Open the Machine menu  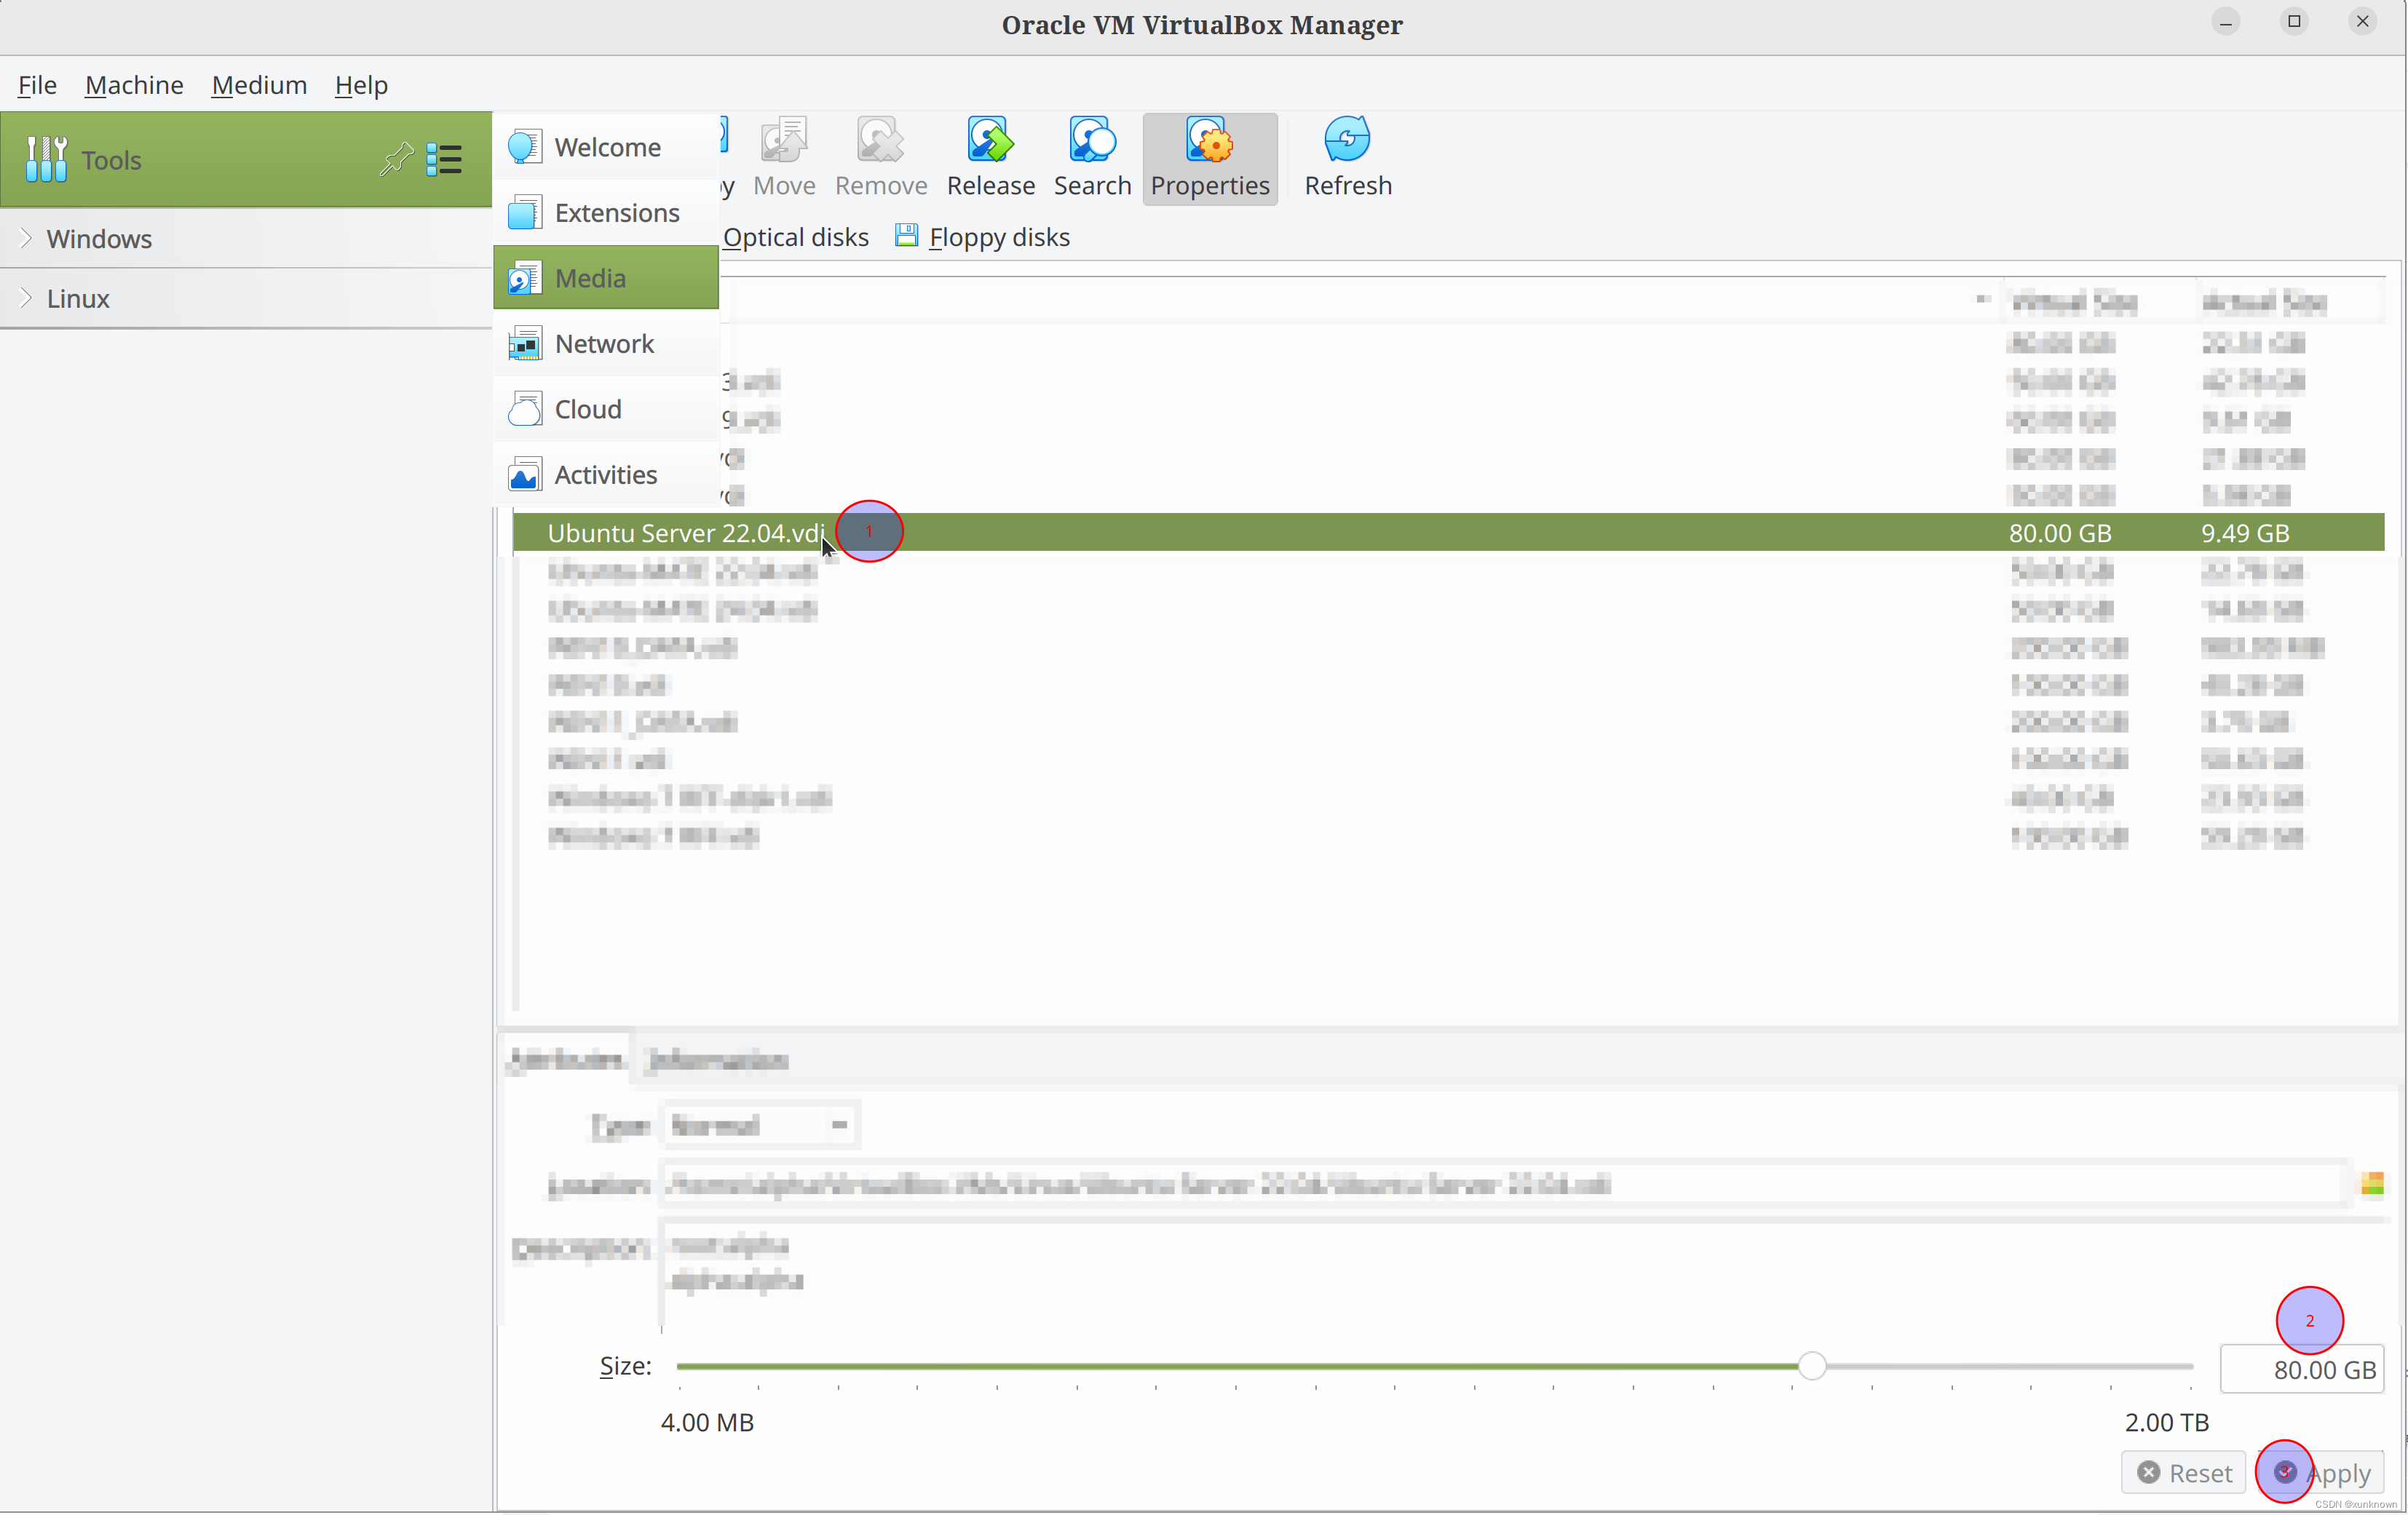134,85
